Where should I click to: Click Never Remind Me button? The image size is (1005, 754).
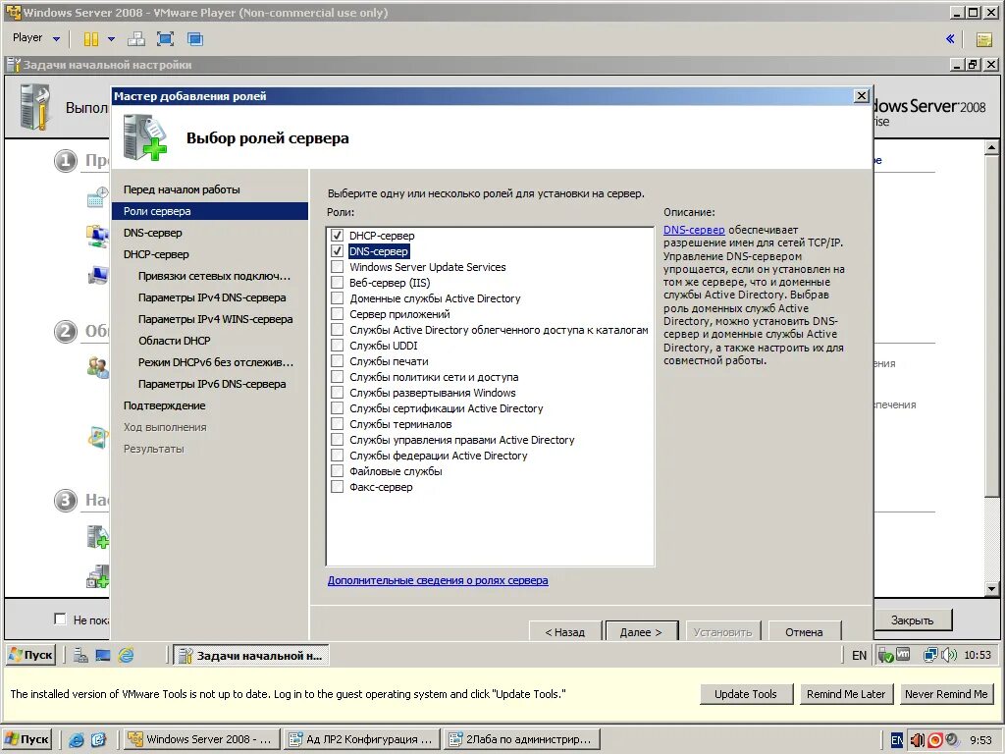click(x=946, y=694)
